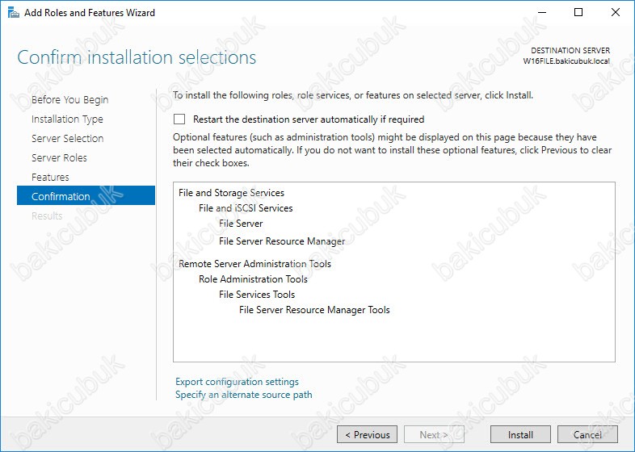
Task: Open the Features step
Action: click(50, 178)
